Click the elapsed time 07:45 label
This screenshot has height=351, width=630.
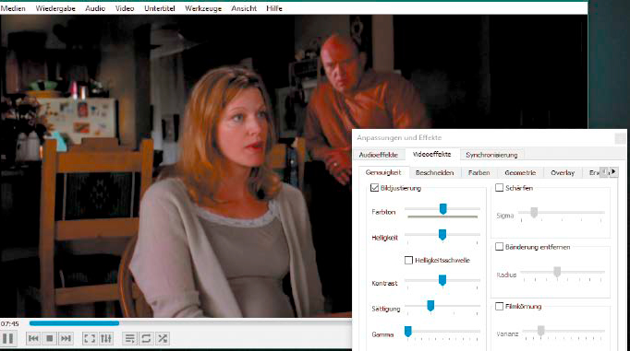click(x=10, y=323)
